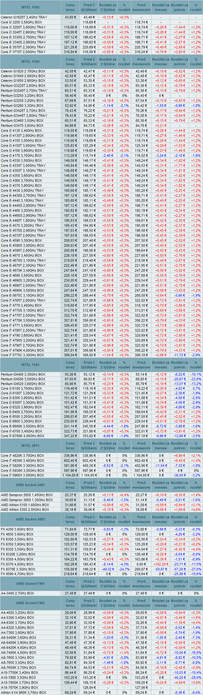The image size is (203, 695).
Task: Click two-week difference -49,32 € for FX 8370E
Action: click(108, 569)
